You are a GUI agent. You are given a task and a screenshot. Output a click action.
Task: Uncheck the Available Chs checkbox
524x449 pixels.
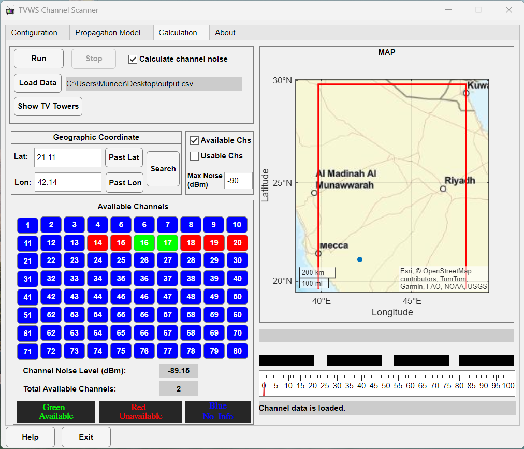click(x=195, y=140)
